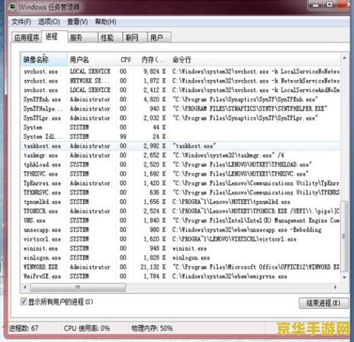Click CPU value 99 for System Idle

tap(123, 137)
